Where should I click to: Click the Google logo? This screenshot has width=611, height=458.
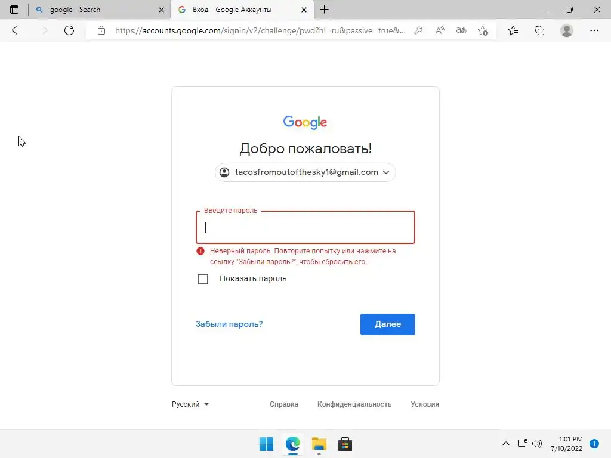(305, 122)
